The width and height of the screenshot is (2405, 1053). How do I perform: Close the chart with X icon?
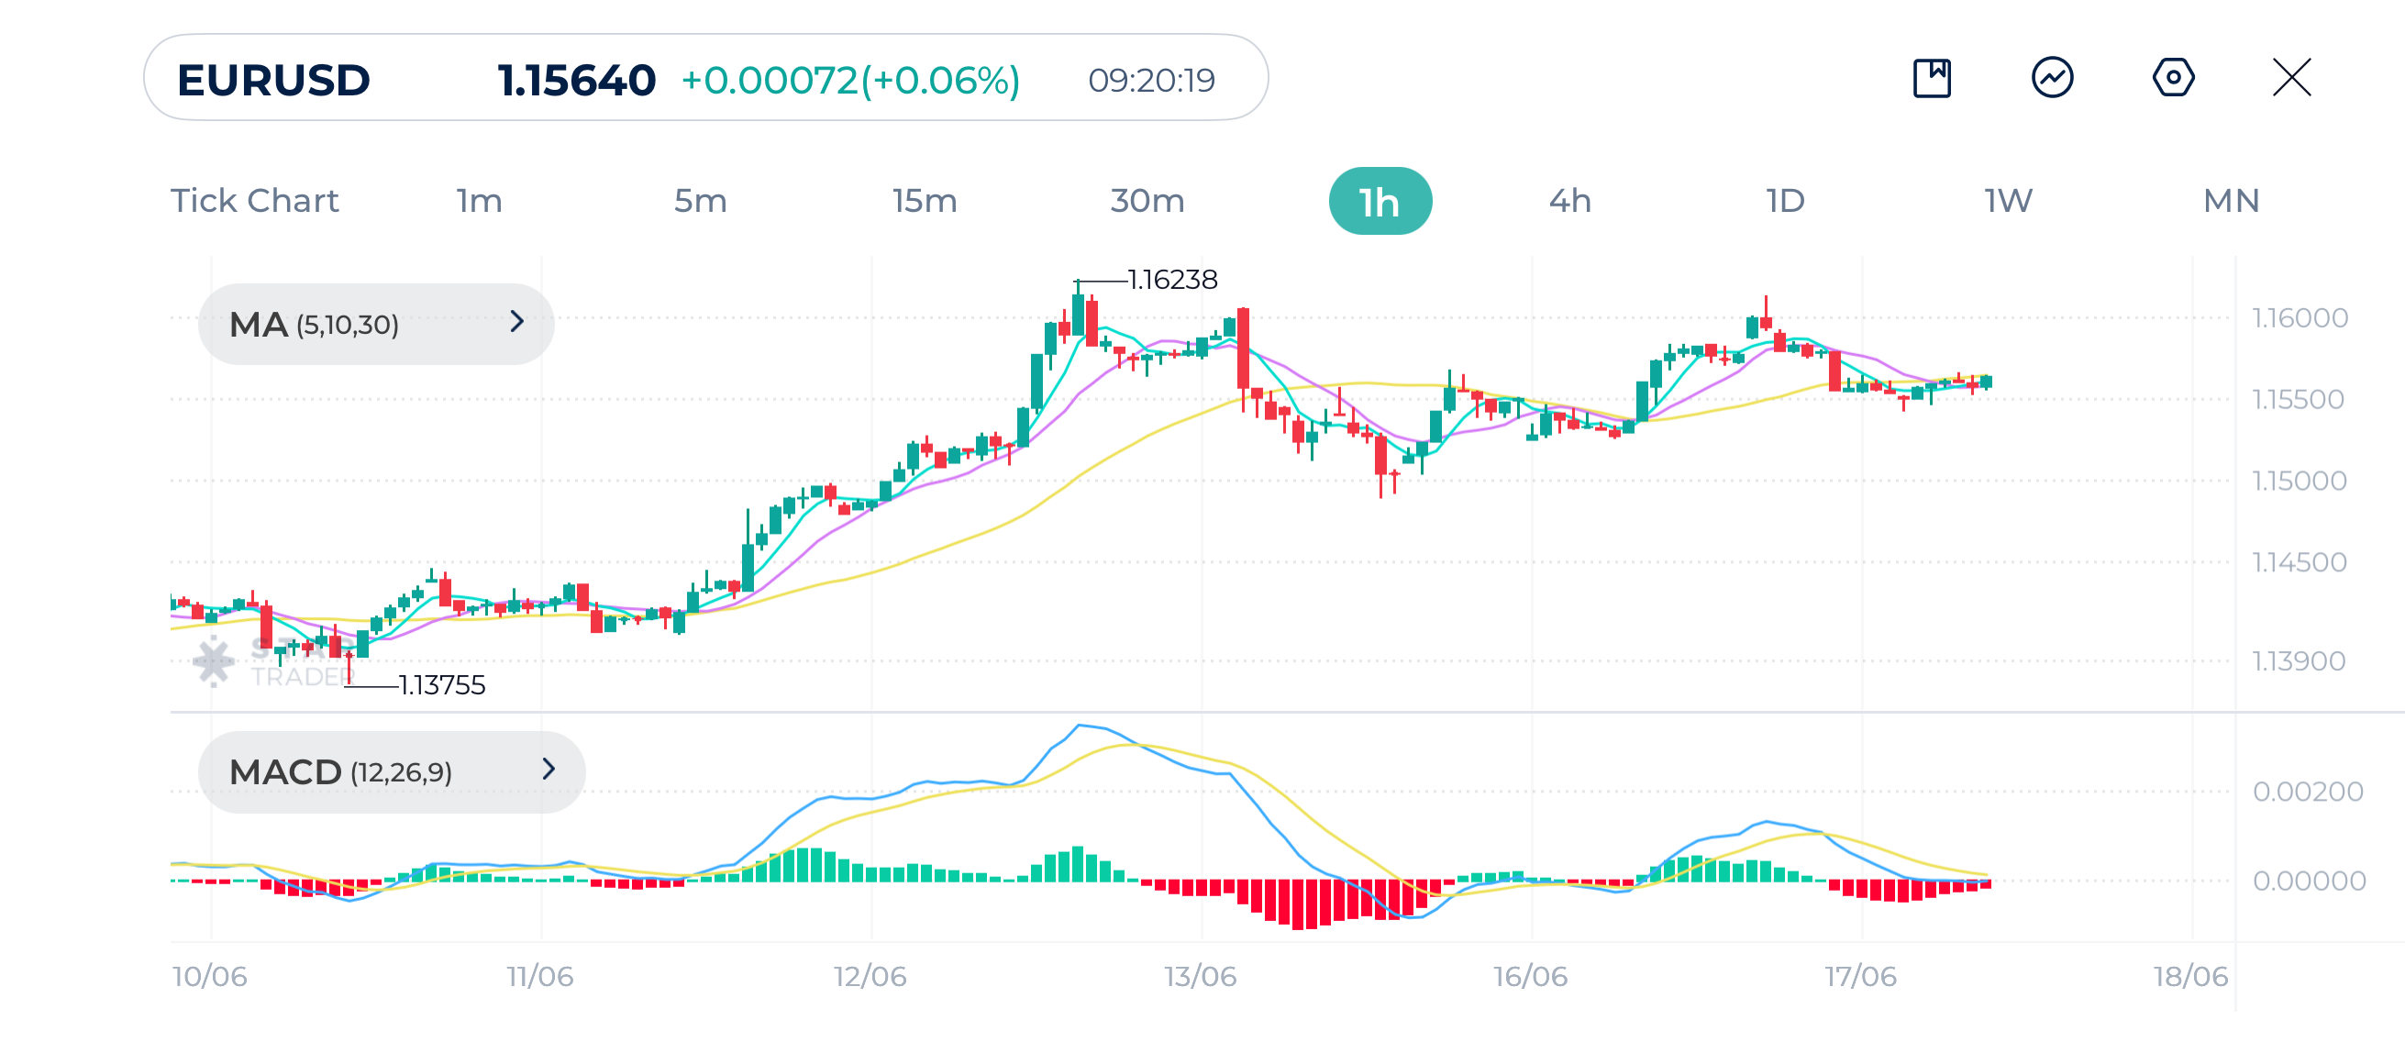(2291, 77)
